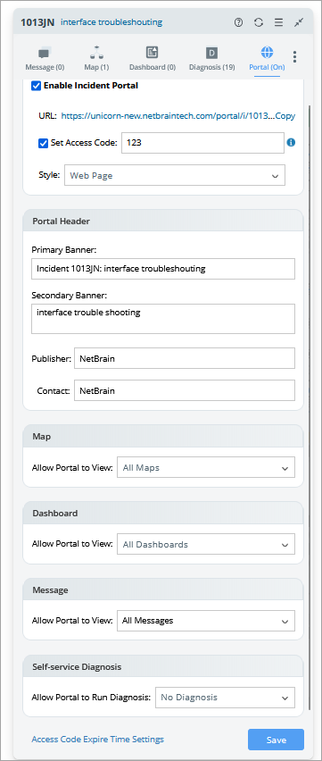Switch to the Diagnosis (19) tab

(212, 59)
